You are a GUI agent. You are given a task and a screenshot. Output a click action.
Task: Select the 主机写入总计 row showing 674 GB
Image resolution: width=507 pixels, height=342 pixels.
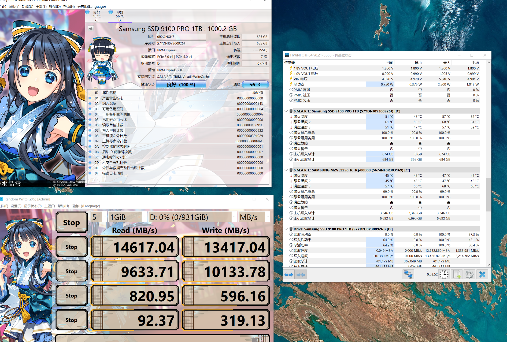coord(382,154)
